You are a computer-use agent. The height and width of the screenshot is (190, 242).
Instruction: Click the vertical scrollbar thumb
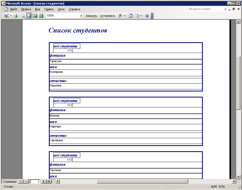238,83
